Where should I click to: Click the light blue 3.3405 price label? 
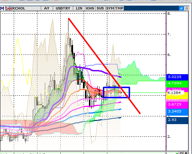(x=177, y=112)
